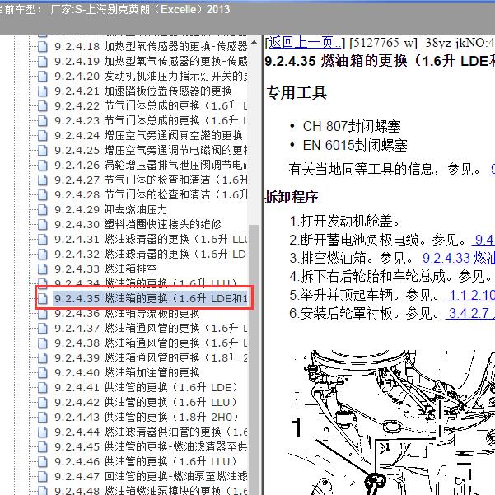The height and width of the screenshot is (495, 495).
Task: Click CH-807封闭螺塞 text
Action: click(x=352, y=127)
